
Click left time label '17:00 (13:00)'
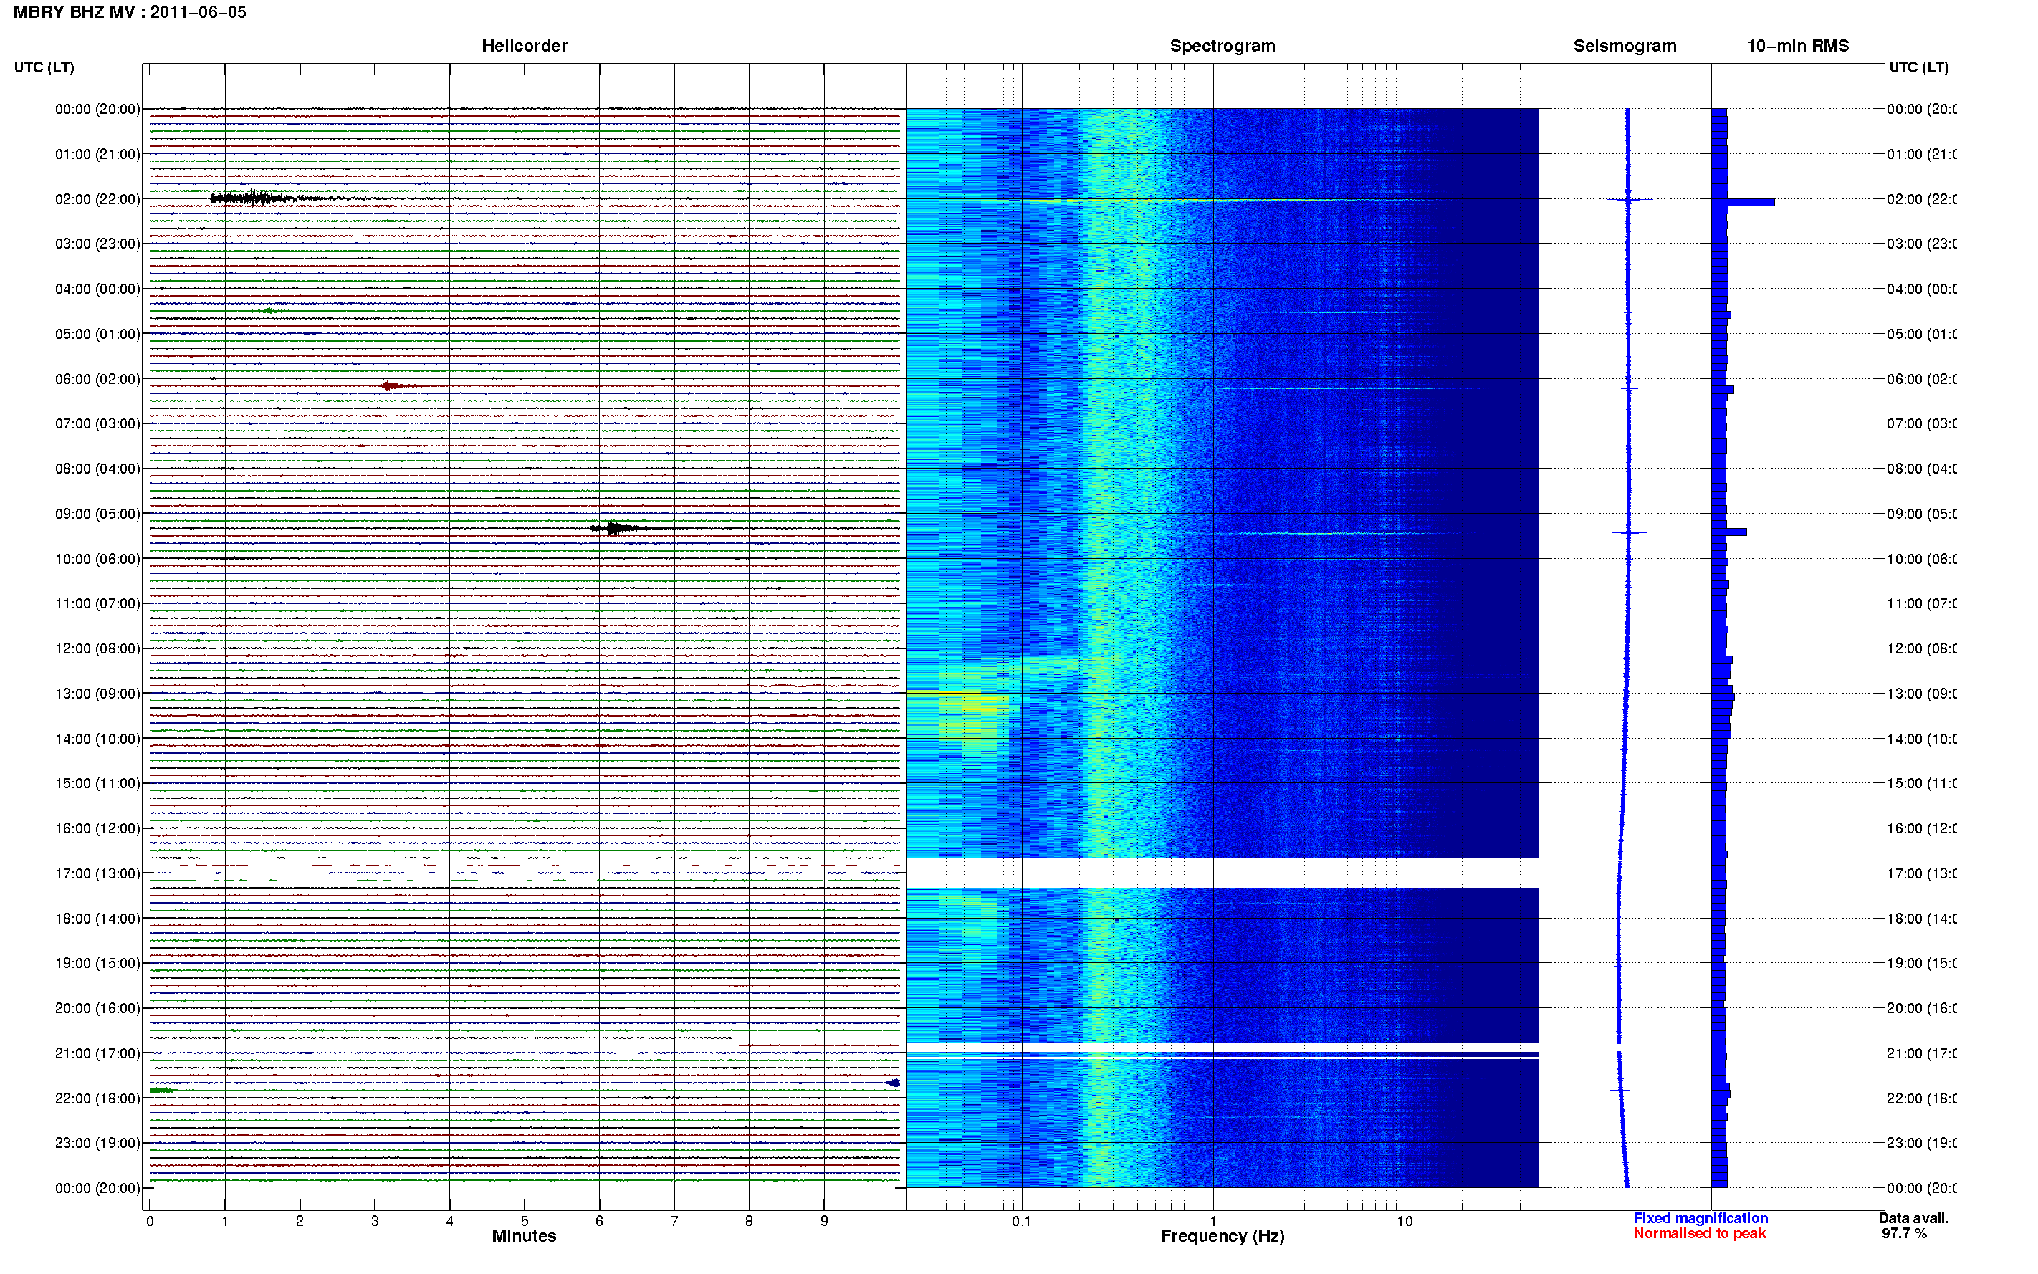(97, 873)
